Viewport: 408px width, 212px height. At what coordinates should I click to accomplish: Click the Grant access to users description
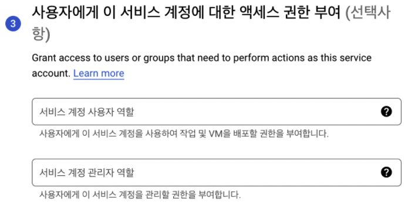[202, 66]
